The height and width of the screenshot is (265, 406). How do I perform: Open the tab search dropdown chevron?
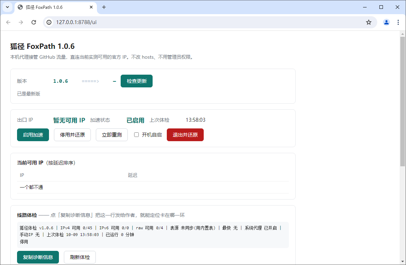coord(7,7)
